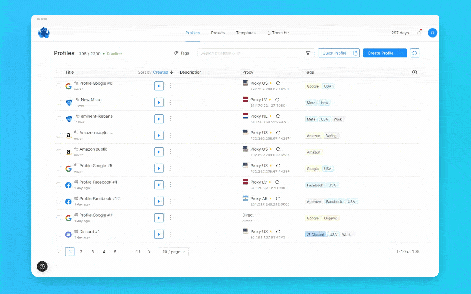Viewport: 471px width, 294px height.
Task: Check the select-all checkbox in header
Action: pyautogui.click(x=59, y=72)
